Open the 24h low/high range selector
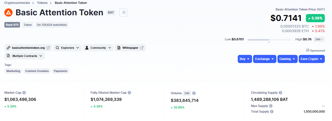The image size is (332, 121). 319,39
